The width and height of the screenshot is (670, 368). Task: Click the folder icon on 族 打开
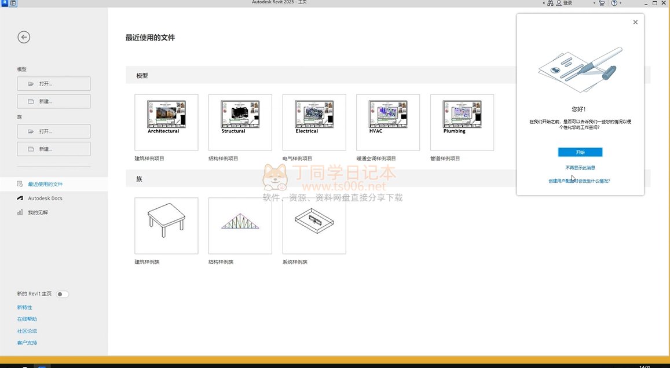[x=31, y=131]
